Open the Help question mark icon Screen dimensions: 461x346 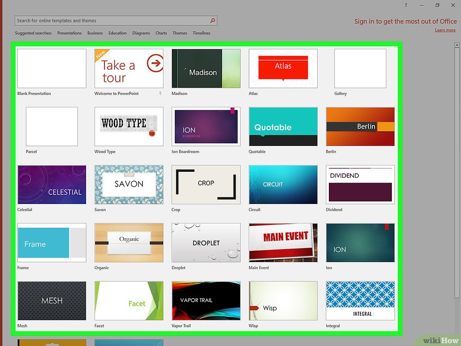pos(406,5)
